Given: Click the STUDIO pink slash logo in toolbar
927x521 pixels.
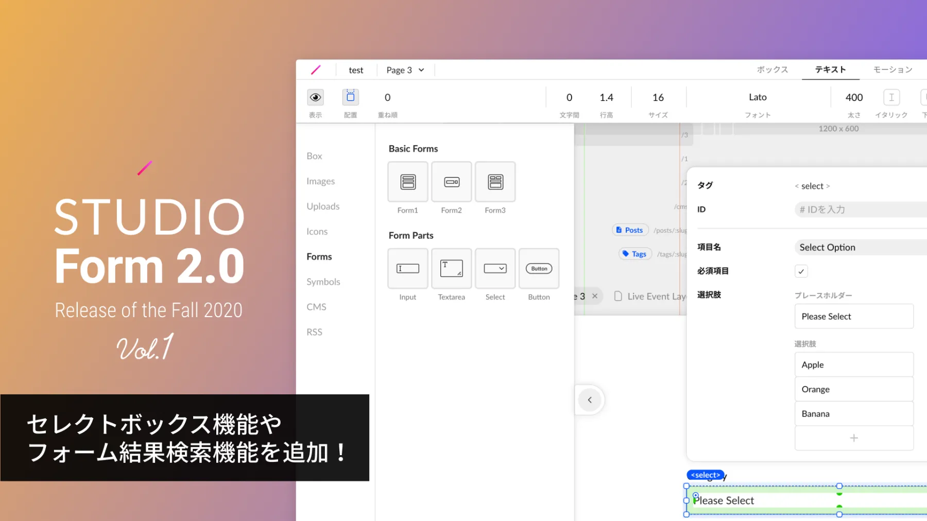Looking at the screenshot, I should [x=316, y=70].
